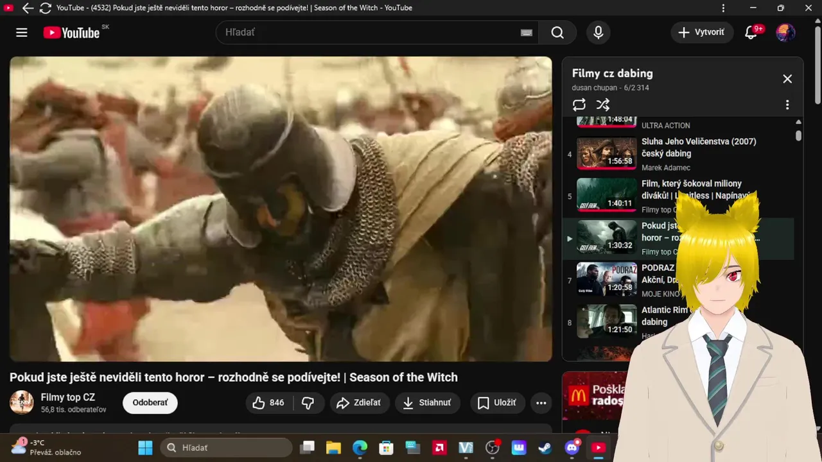Toggle playlist shuffle
This screenshot has width=822, height=462.
(603, 105)
